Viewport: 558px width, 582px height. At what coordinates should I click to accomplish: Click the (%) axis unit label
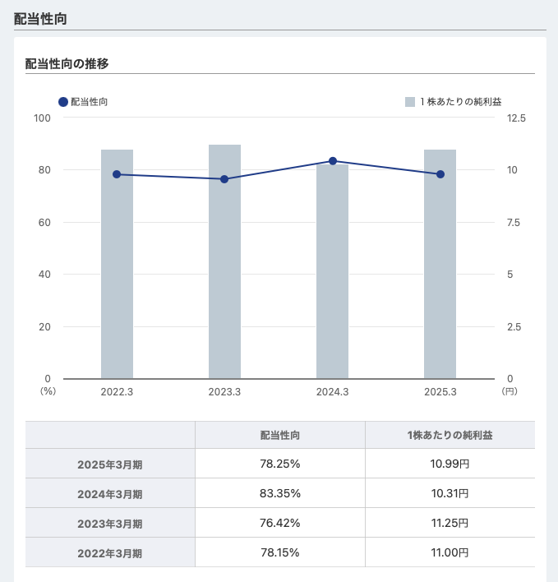[x=48, y=390]
